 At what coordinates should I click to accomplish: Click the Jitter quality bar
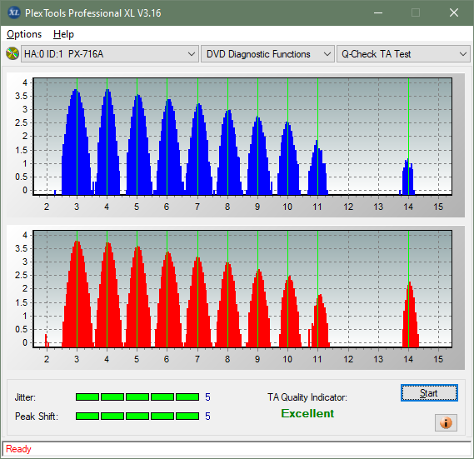pyautogui.click(x=137, y=397)
